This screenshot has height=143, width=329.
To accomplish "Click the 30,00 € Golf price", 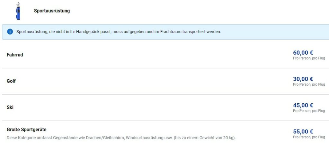I will (303, 79).
